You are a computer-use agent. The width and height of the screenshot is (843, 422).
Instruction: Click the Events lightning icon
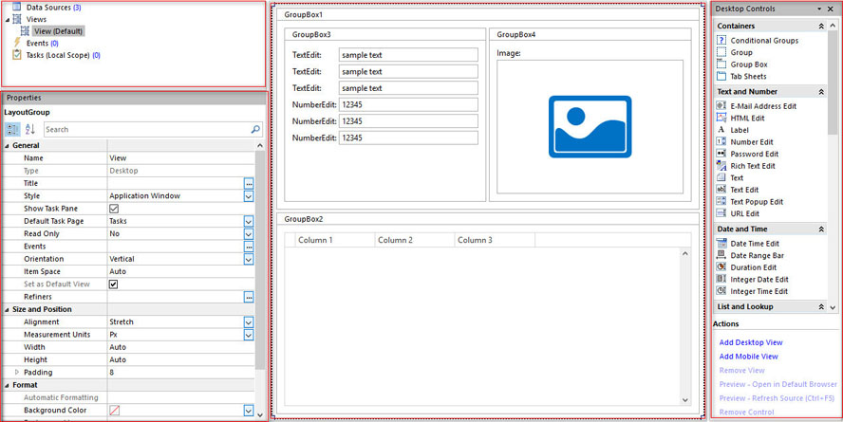(x=17, y=43)
